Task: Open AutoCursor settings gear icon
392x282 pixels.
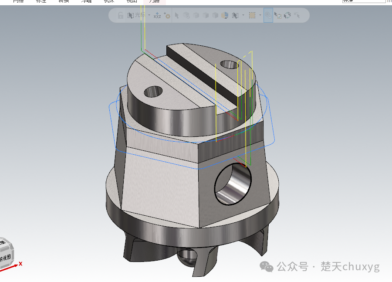Action: pos(167,16)
